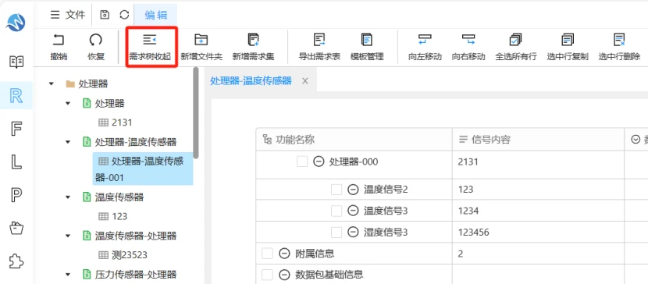Open the F module in sidebar

point(16,129)
